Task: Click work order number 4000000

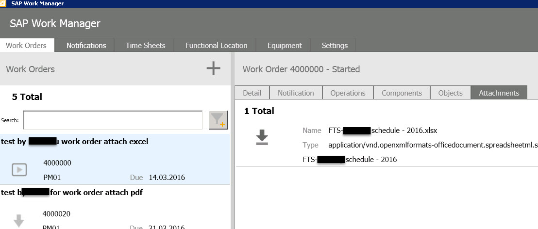Action: (57, 163)
